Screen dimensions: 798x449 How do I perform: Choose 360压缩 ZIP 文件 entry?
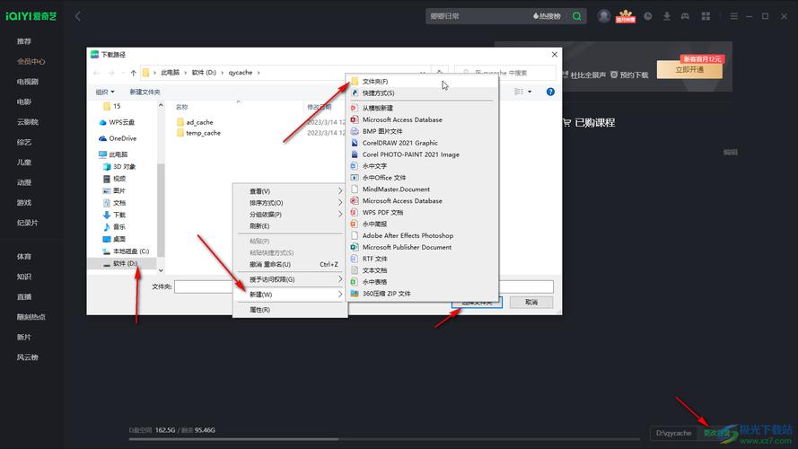[422, 294]
